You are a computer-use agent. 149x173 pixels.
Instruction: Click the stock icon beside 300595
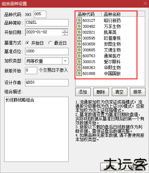click(79, 38)
